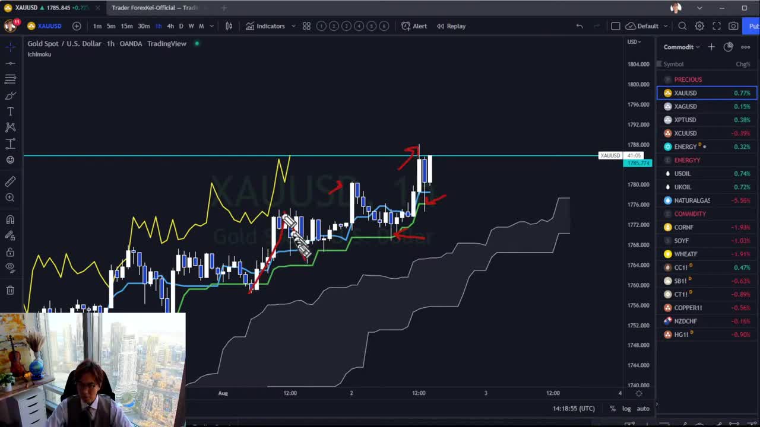Screen dimensions: 760x427
Task: Toggle auto scale
Action: tap(643, 409)
